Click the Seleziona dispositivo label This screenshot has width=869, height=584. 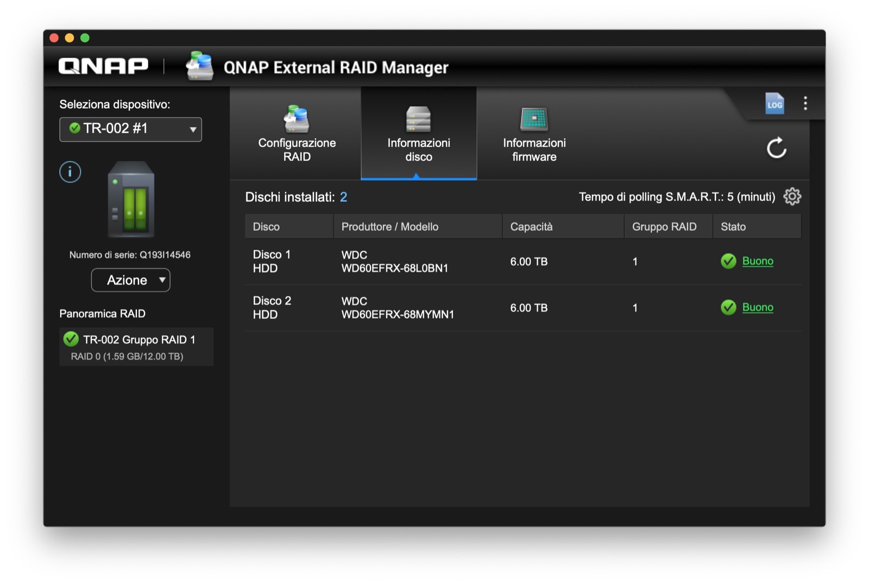click(x=115, y=104)
